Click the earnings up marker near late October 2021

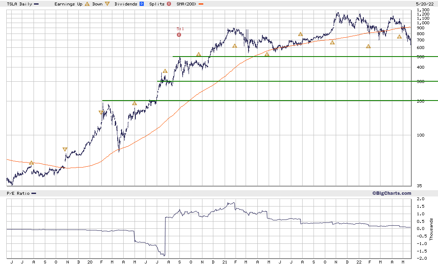tap(332, 43)
